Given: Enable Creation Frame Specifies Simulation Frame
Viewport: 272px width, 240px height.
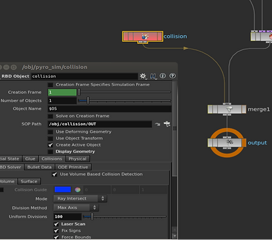Looking at the screenshot, I should click(50, 85).
